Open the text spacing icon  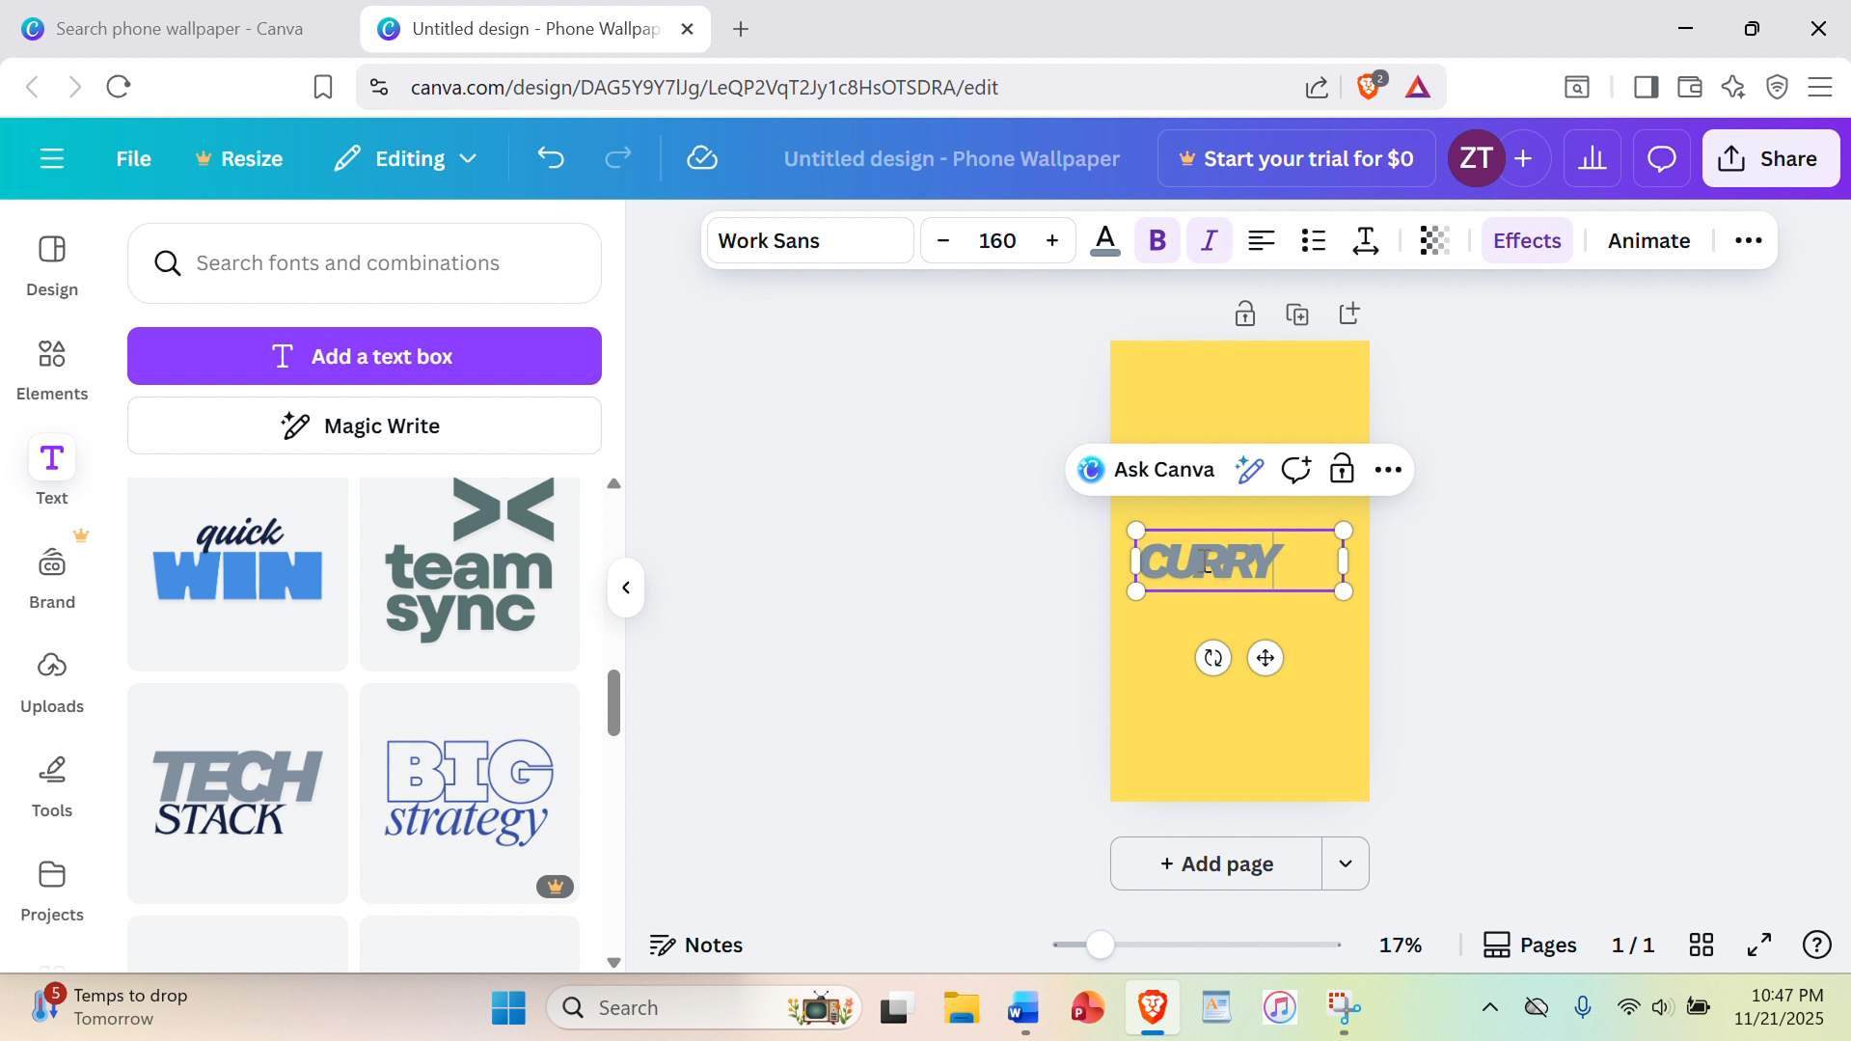pyautogui.click(x=1365, y=240)
